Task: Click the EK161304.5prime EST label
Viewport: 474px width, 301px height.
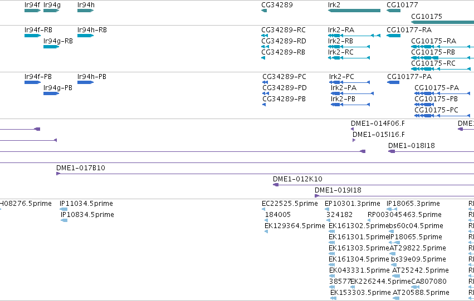Action: click(x=359, y=260)
